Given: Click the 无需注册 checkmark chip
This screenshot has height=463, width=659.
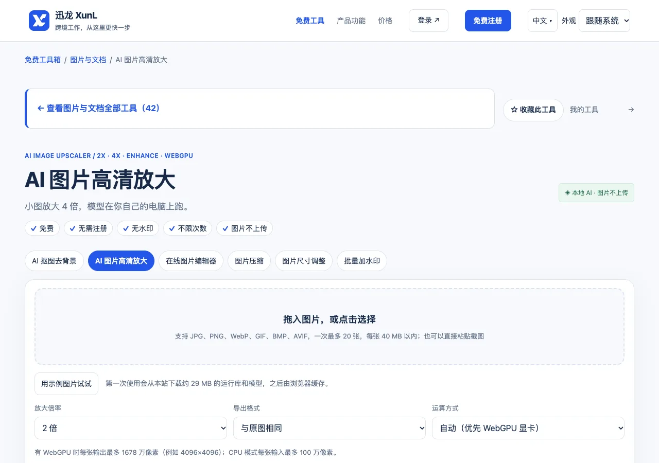Looking at the screenshot, I should [x=88, y=228].
